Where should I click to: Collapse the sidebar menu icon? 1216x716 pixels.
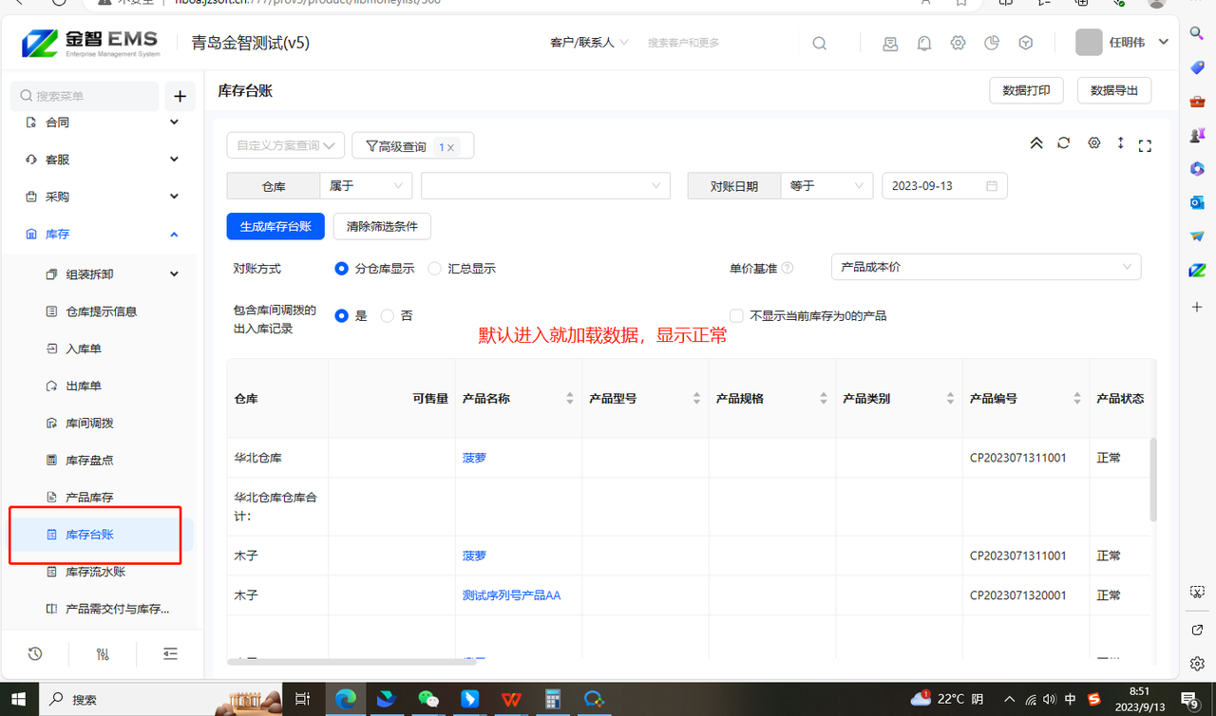coord(170,653)
